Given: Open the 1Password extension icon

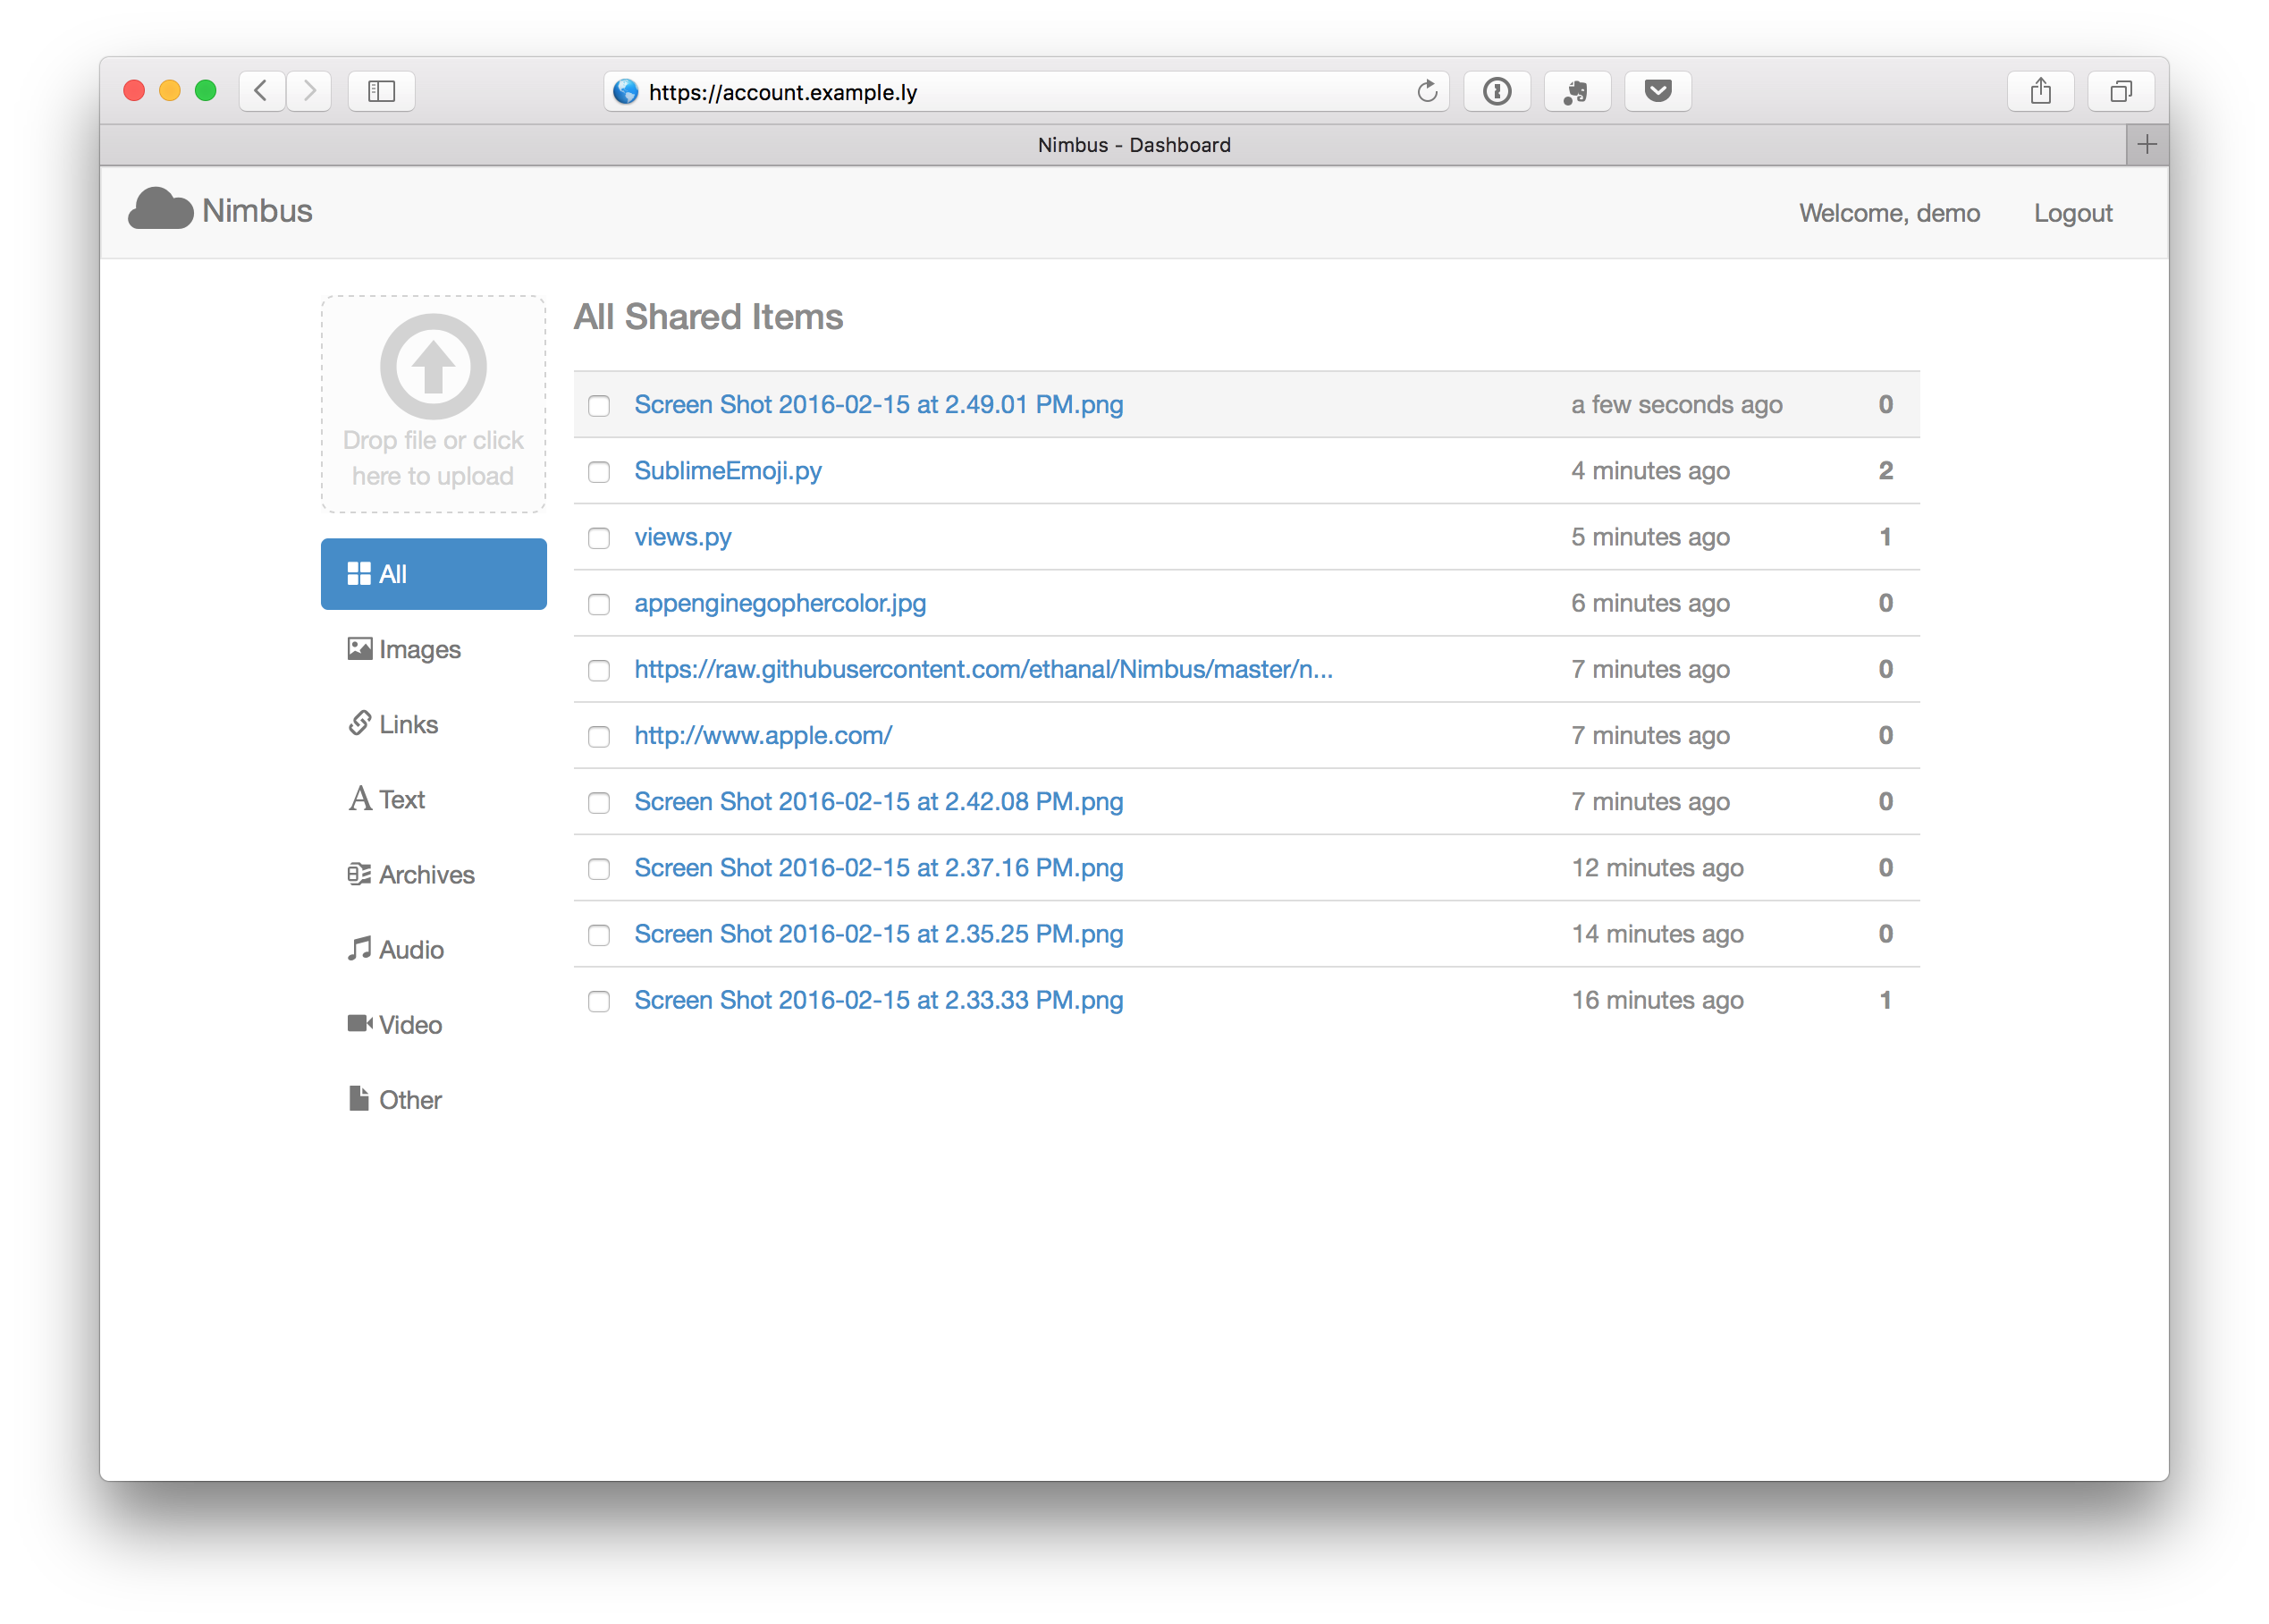Looking at the screenshot, I should pyautogui.click(x=1497, y=91).
